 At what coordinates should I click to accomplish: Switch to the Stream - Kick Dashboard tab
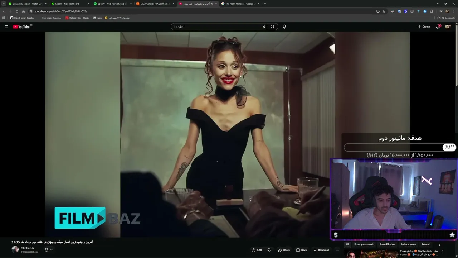point(70,4)
